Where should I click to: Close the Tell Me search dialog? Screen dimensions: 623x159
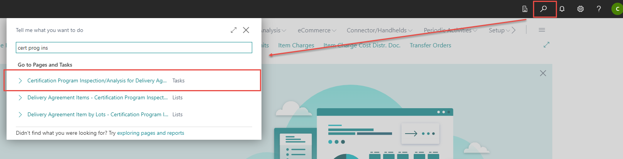[x=246, y=30]
